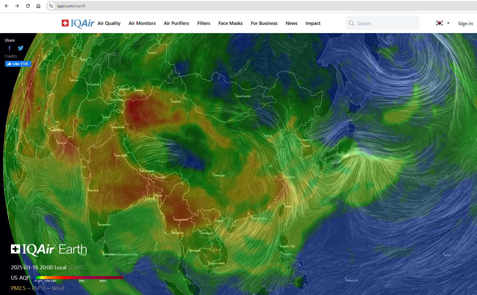
Task: Click the search magnifier icon
Action: [x=351, y=23]
